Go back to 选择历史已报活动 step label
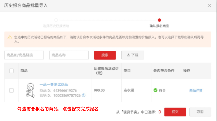217x121 pixels. pyautogui.click(x=56, y=26)
